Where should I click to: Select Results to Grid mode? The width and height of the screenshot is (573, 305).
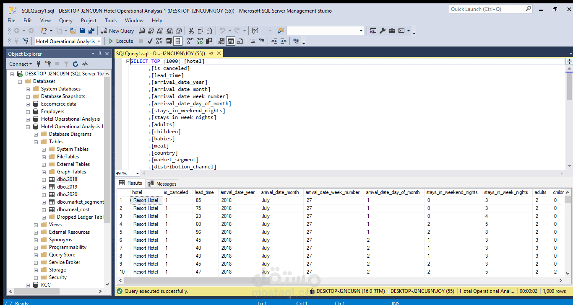[231, 41]
